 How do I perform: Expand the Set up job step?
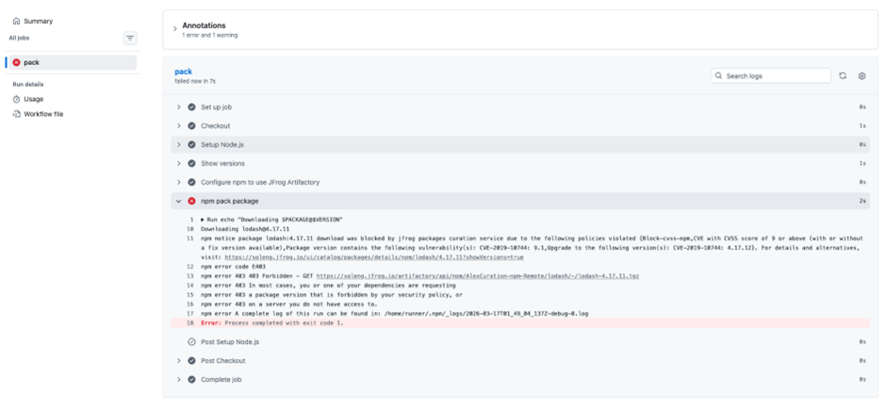179,107
